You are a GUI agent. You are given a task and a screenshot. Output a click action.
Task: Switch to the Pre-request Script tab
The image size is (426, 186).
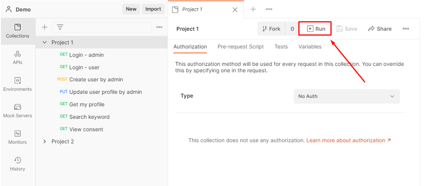pyautogui.click(x=240, y=46)
